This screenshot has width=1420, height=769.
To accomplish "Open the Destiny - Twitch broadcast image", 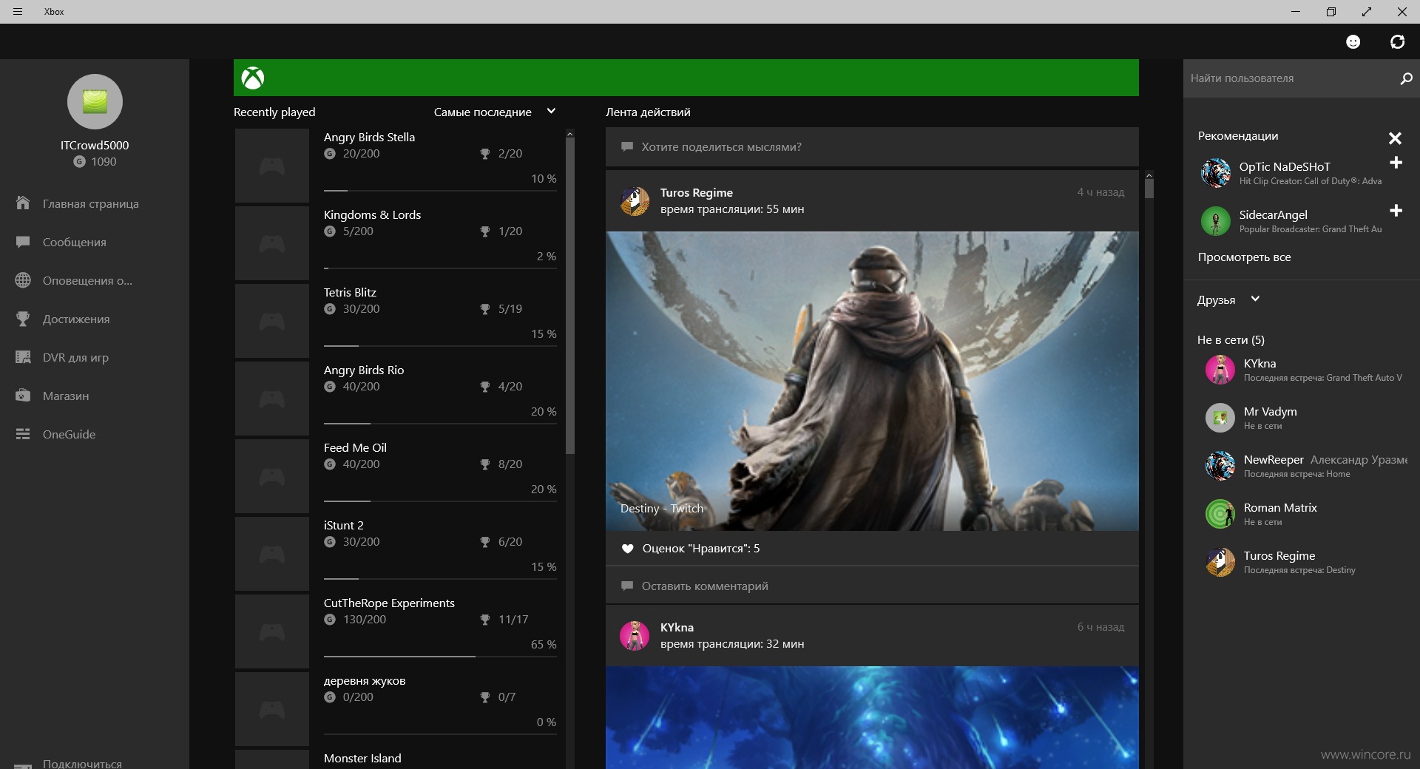I will coord(872,381).
